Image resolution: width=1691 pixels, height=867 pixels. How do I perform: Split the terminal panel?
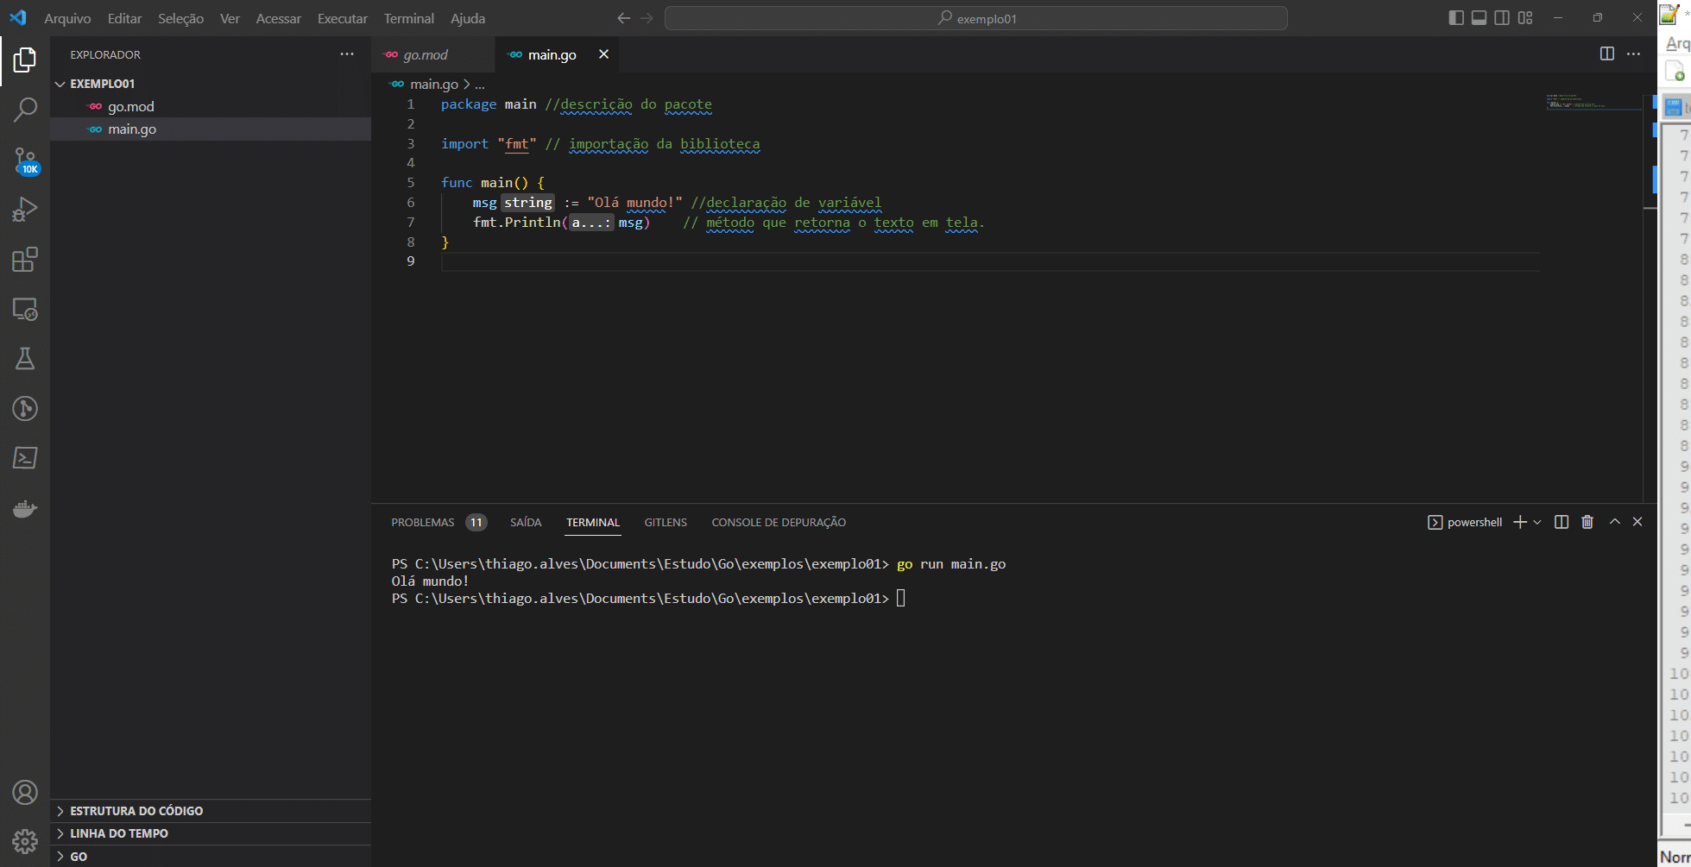[1561, 522]
